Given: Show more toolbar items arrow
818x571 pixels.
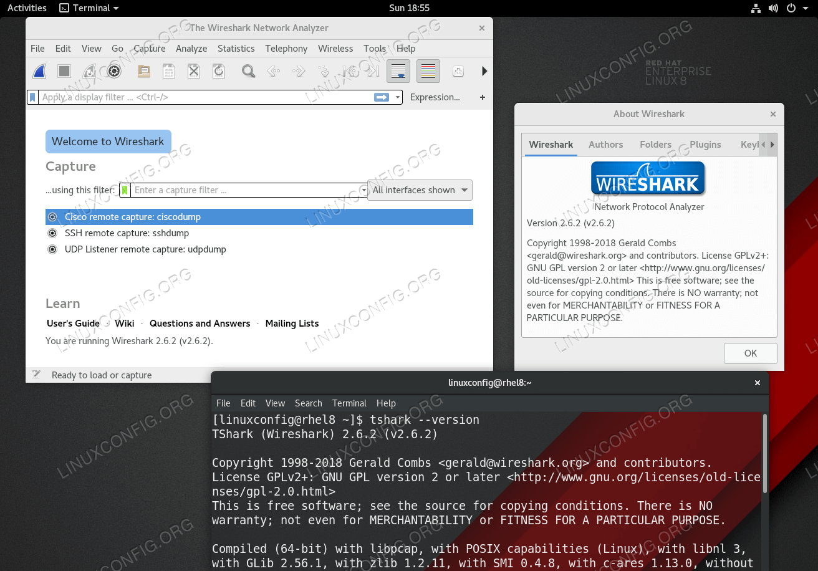Looking at the screenshot, I should click(x=484, y=71).
